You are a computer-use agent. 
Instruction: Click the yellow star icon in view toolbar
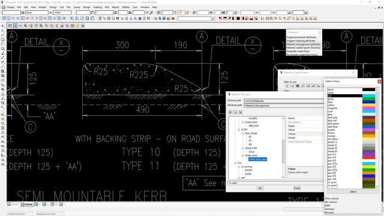(x=78, y=26)
